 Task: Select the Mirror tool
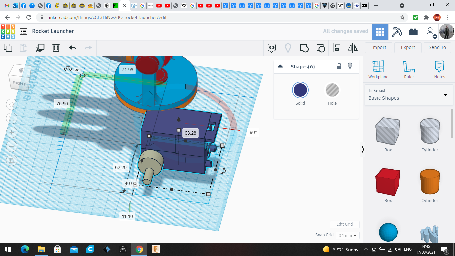pos(352,48)
